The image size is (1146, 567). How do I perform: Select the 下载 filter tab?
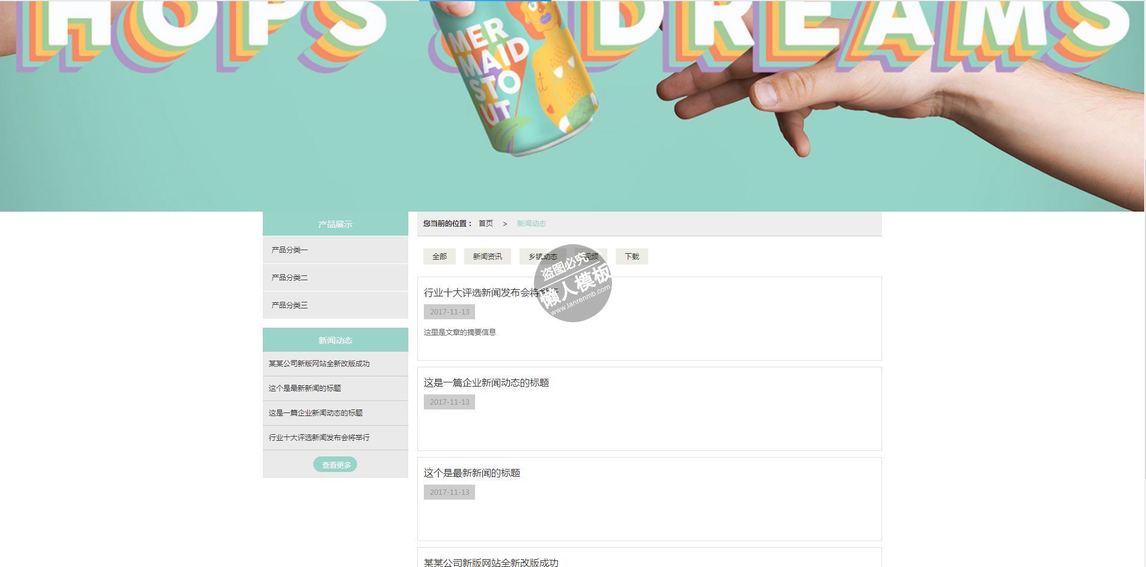(x=631, y=257)
